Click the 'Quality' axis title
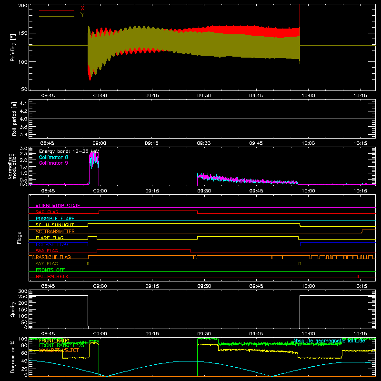 tap(13, 309)
